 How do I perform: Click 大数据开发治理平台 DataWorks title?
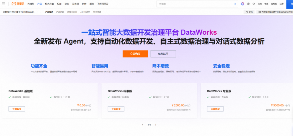pos(19,12)
